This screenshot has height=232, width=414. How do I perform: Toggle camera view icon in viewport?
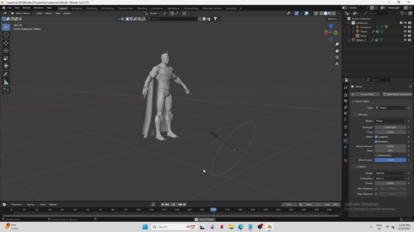[337, 57]
